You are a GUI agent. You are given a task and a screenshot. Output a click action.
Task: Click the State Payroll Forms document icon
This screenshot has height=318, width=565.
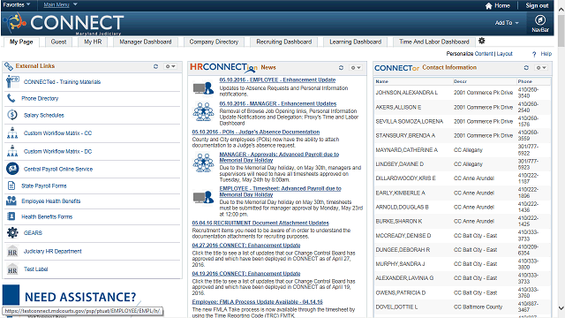pyautogui.click(x=11, y=185)
